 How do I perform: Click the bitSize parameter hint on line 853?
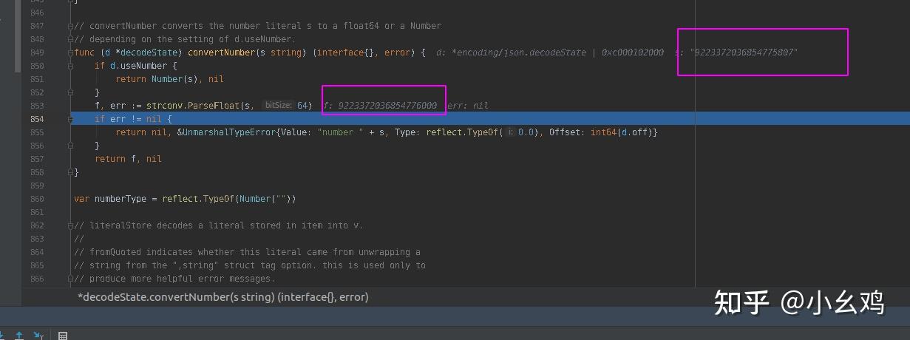tap(278, 106)
